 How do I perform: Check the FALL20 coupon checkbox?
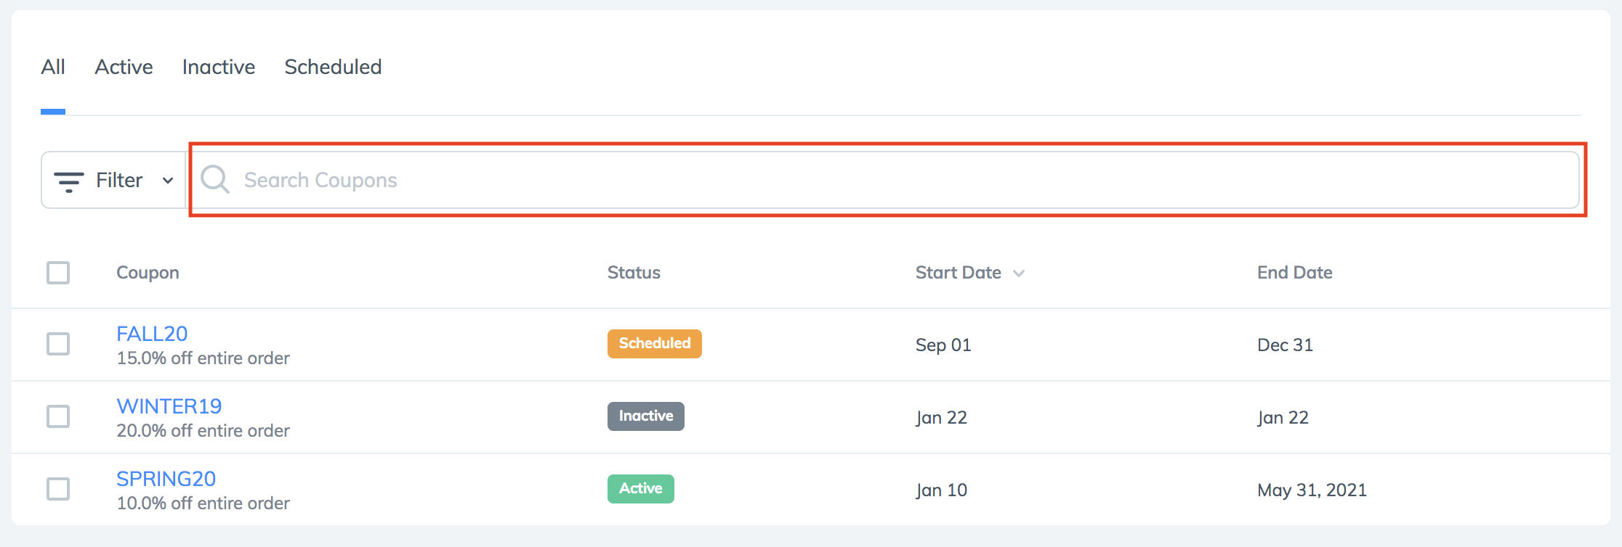click(x=58, y=344)
